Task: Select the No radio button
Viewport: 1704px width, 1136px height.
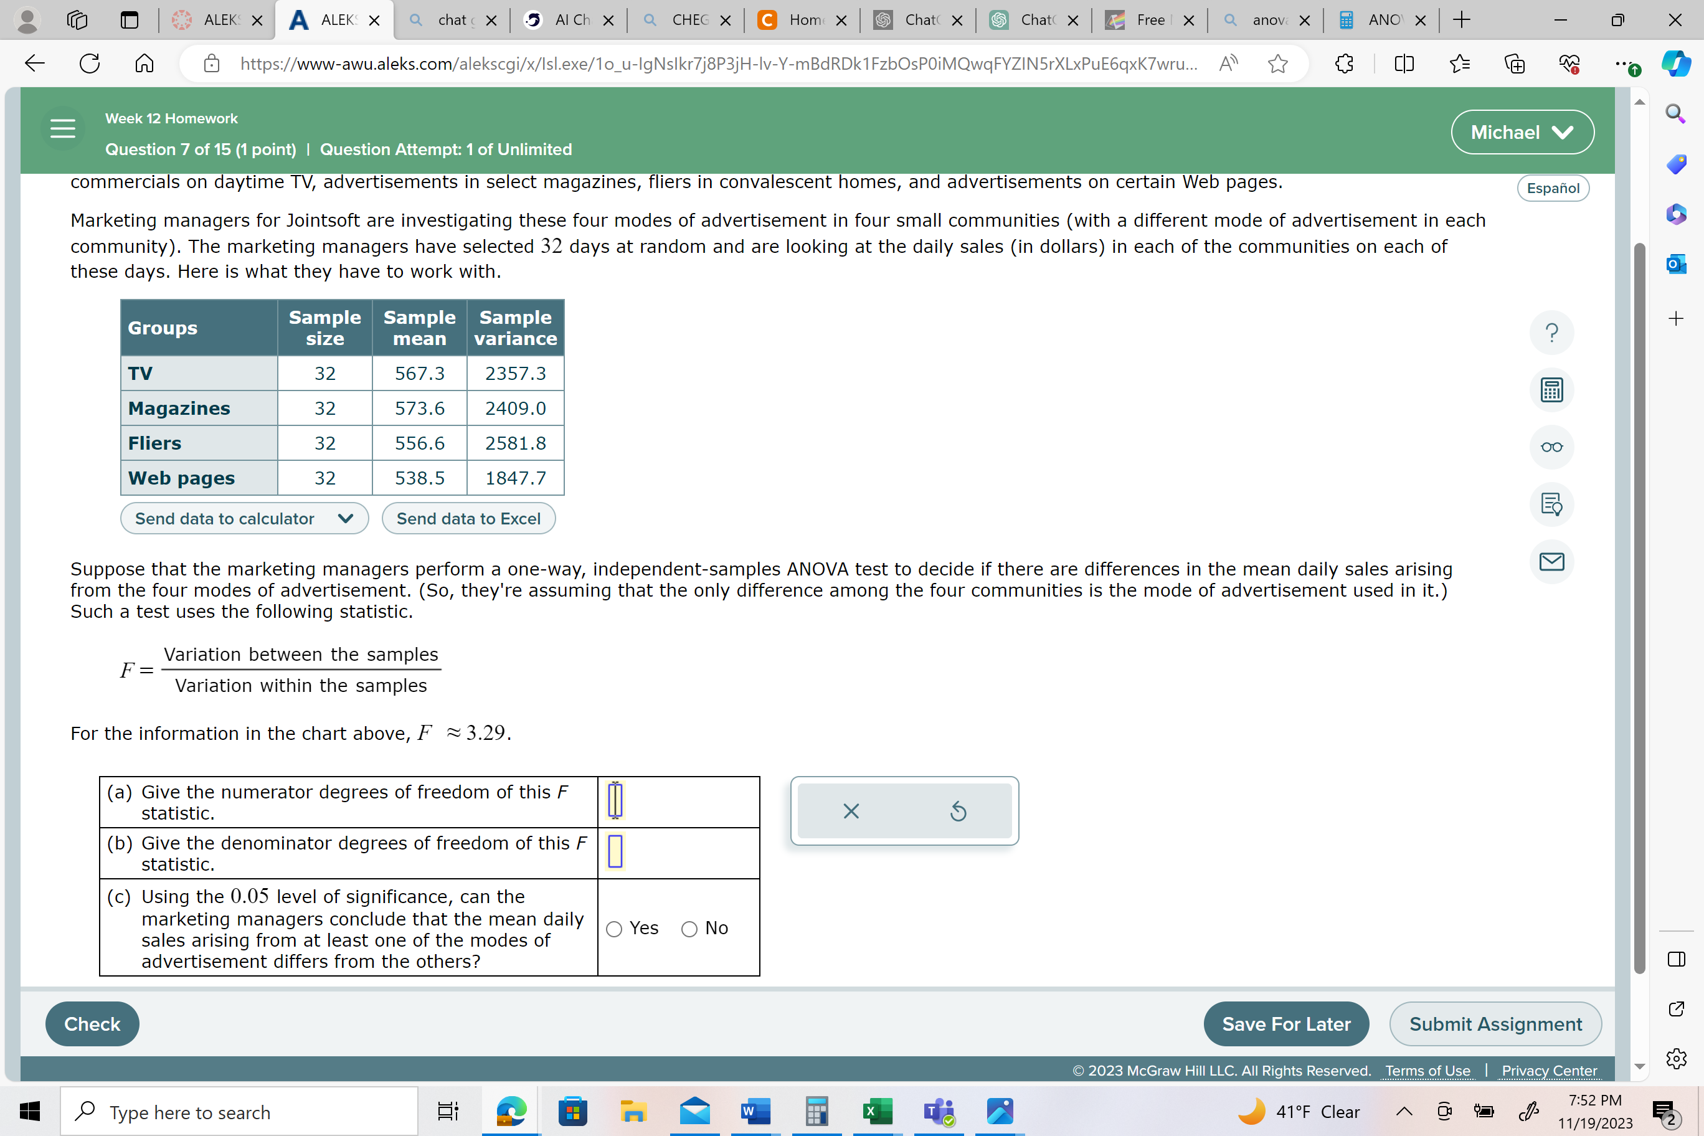Action: [689, 929]
